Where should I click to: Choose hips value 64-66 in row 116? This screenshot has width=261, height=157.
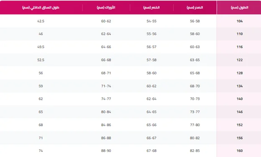point(106,47)
